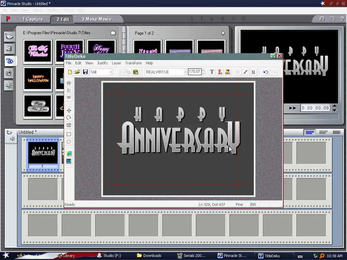
Task: Select the Anniversary clip in the storyboard
Action: [43, 154]
